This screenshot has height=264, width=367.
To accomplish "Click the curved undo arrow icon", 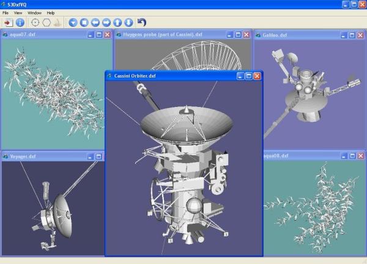I will coord(142,22).
